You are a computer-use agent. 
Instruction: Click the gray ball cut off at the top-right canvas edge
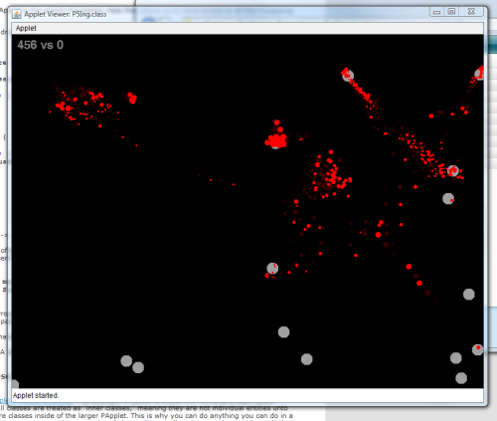(479, 74)
